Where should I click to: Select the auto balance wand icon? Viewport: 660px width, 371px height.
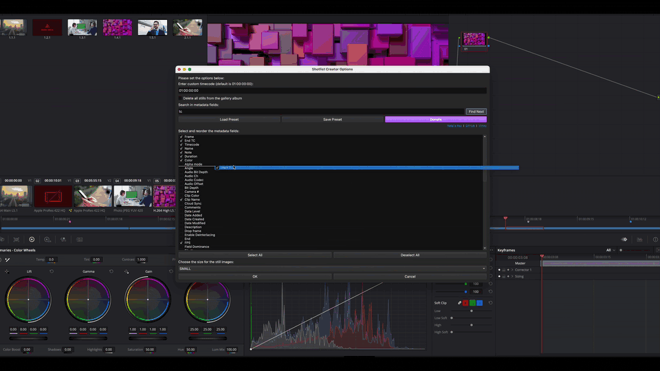point(8,260)
